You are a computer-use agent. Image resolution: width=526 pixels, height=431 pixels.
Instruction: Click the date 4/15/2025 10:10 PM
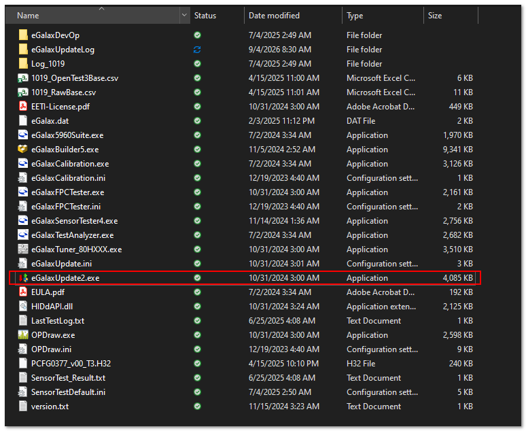[283, 364]
